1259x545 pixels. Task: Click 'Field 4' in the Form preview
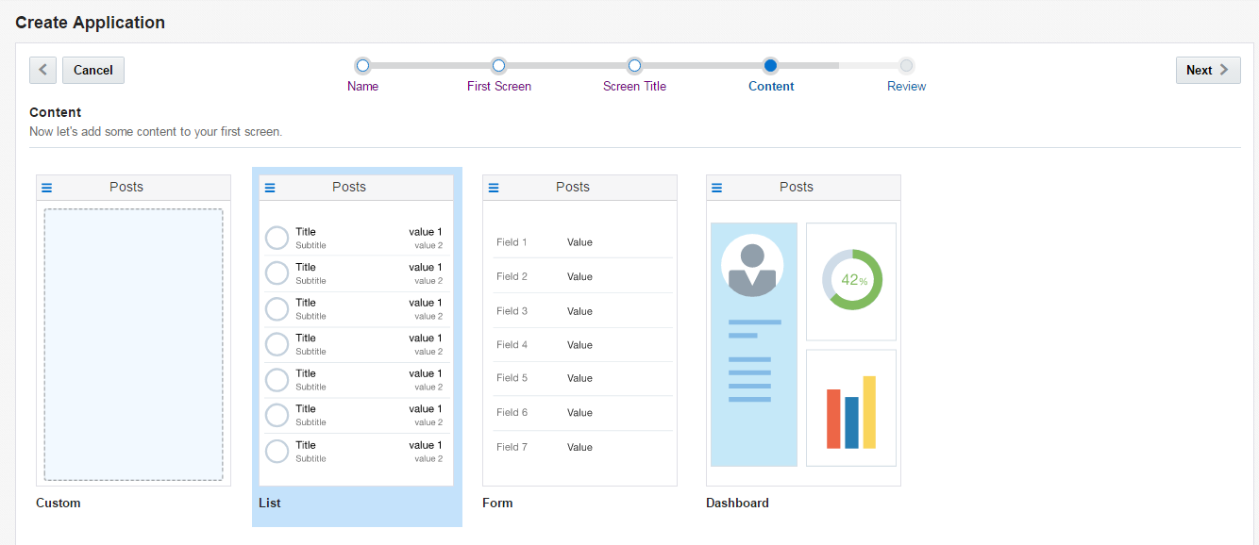point(512,344)
